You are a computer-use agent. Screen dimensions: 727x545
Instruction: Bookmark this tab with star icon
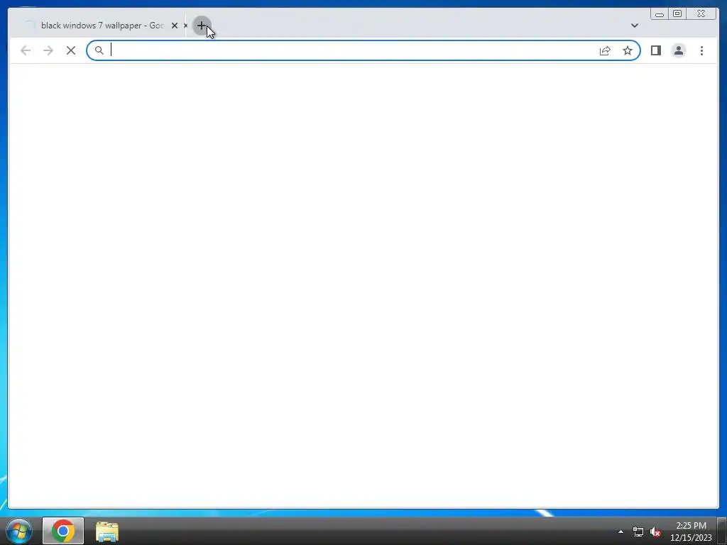point(628,50)
